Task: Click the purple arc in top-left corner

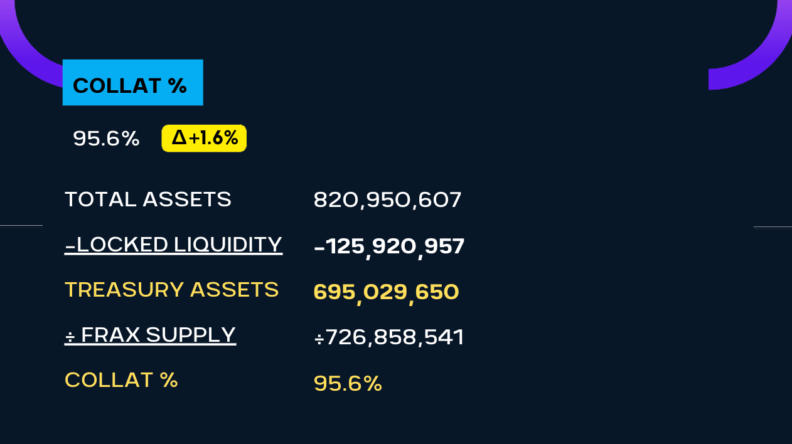Action: pos(25,58)
